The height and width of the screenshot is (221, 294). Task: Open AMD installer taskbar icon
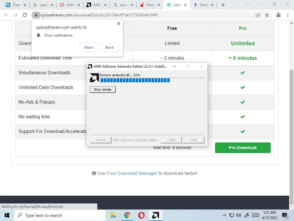click(x=155, y=215)
